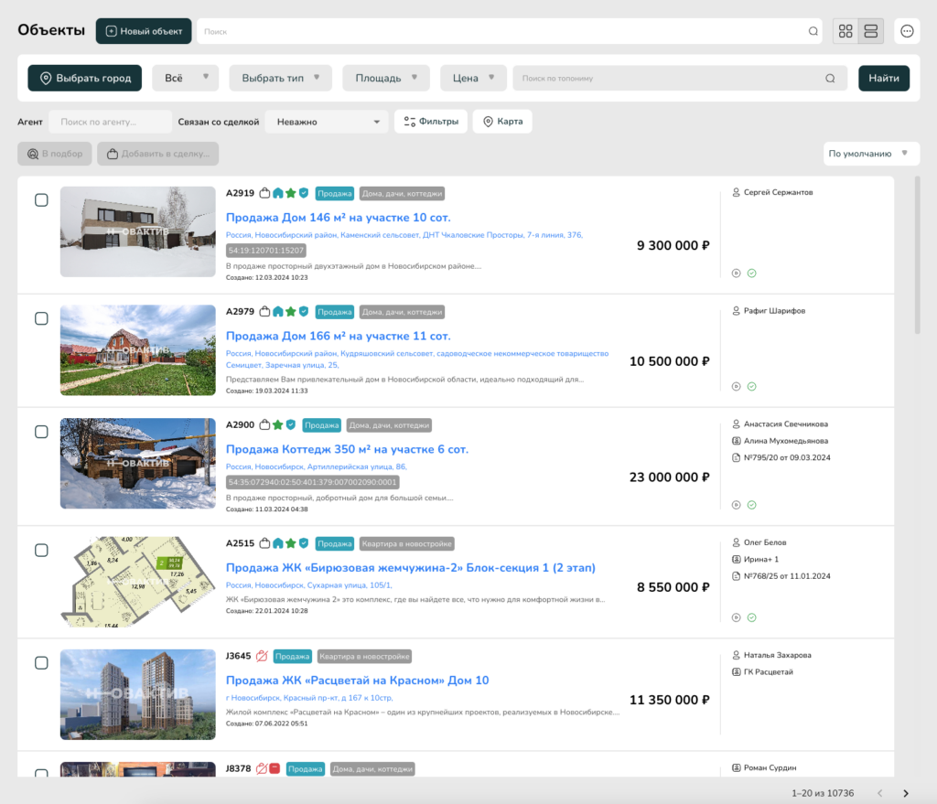The image size is (937, 804).
Task: Click the magnifier icon in top search bar
Action: [x=813, y=31]
